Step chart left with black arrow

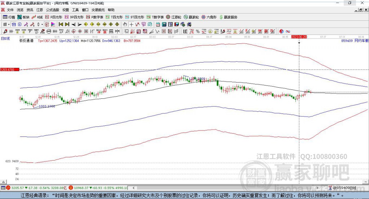(x=74, y=24)
